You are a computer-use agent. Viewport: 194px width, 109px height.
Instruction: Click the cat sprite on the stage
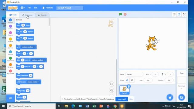[x=152, y=43]
